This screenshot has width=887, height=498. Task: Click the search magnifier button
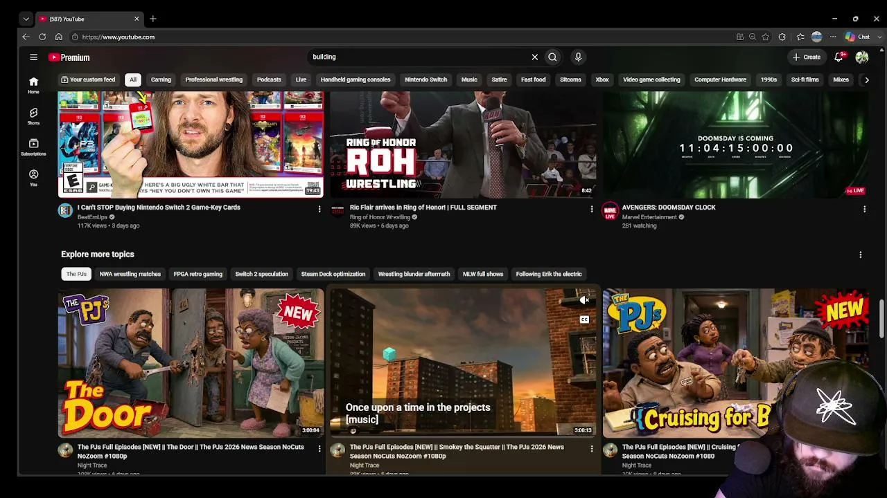[552, 57]
